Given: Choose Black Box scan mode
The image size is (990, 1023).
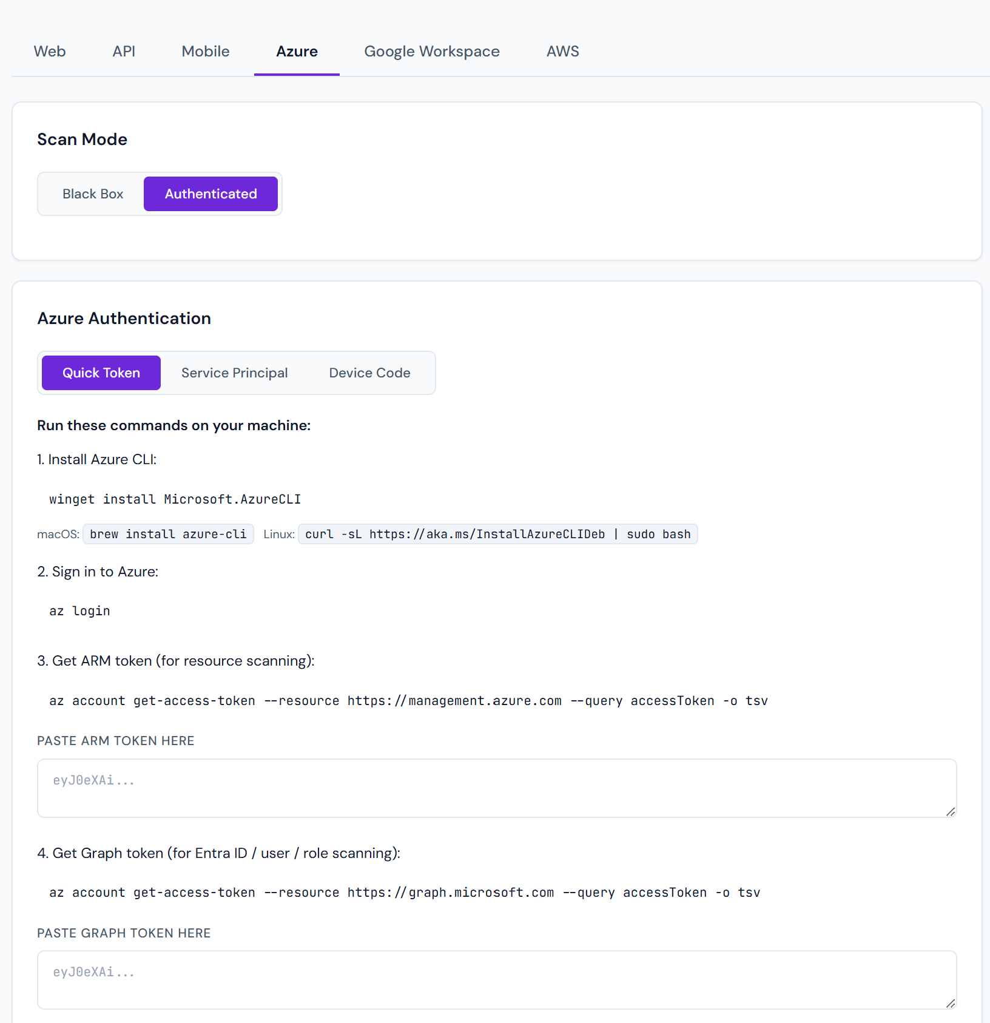Looking at the screenshot, I should tap(93, 194).
